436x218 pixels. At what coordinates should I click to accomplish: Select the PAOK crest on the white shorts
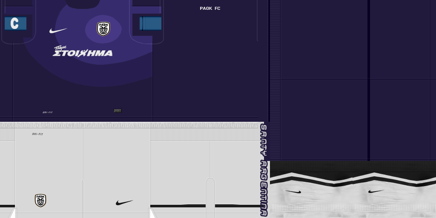click(40, 200)
